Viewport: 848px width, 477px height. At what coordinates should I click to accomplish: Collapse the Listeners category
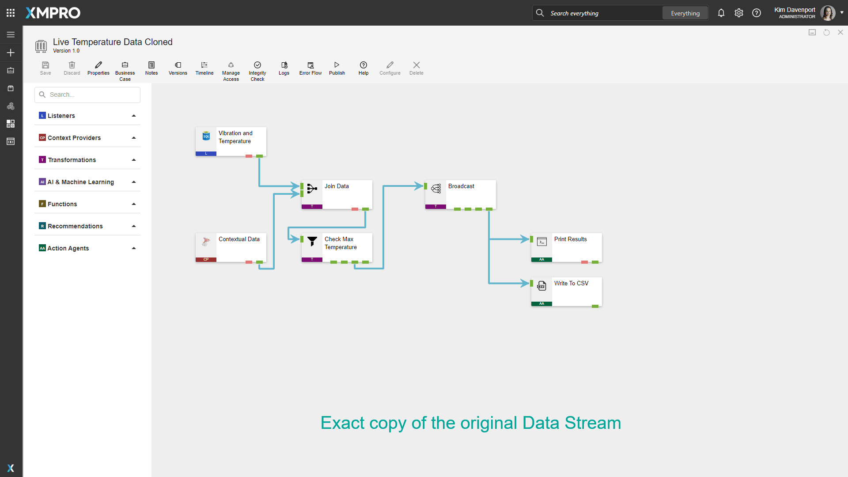click(133, 115)
